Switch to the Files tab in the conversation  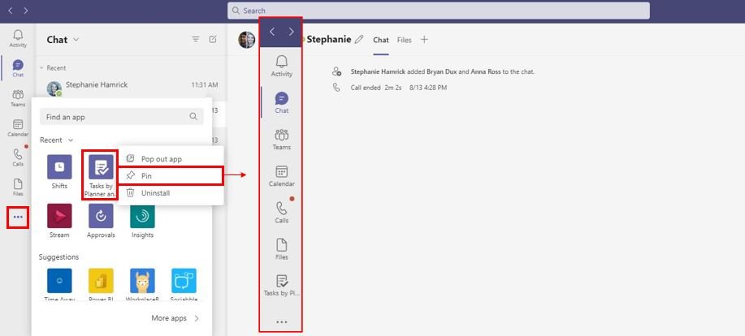coord(405,40)
